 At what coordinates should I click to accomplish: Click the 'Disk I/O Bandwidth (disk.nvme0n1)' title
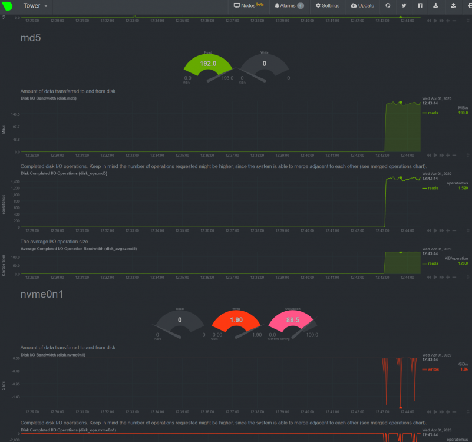(53, 355)
